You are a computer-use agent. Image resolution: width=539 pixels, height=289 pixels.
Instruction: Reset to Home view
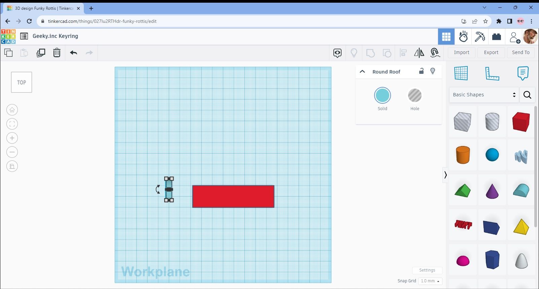pyautogui.click(x=12, y=110)
